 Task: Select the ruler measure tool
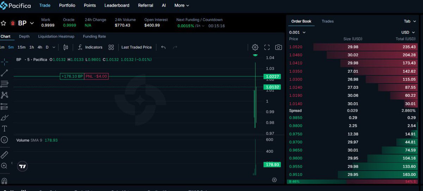[x=5, y=155]
